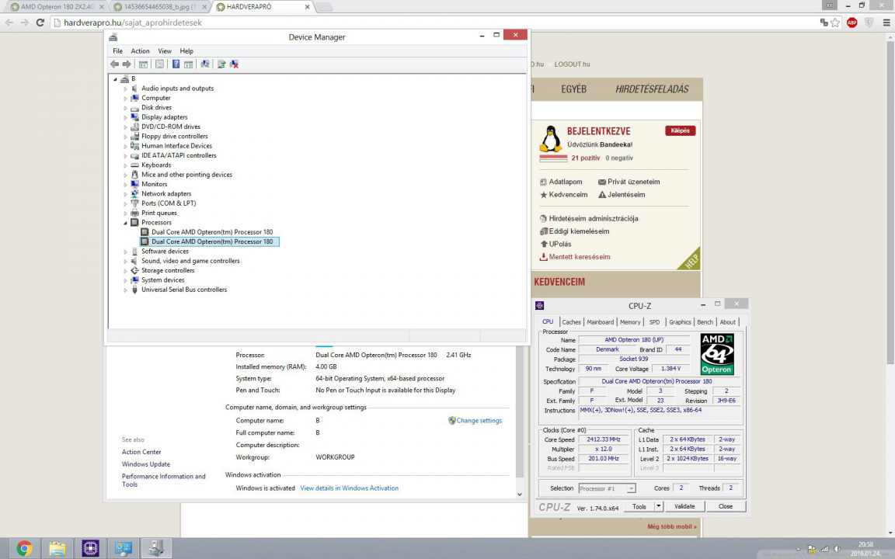Open the Tools dropdown arrow in CPU-Z
The width and height of the screenshot is (895, 559).
(x=658, y=506)
